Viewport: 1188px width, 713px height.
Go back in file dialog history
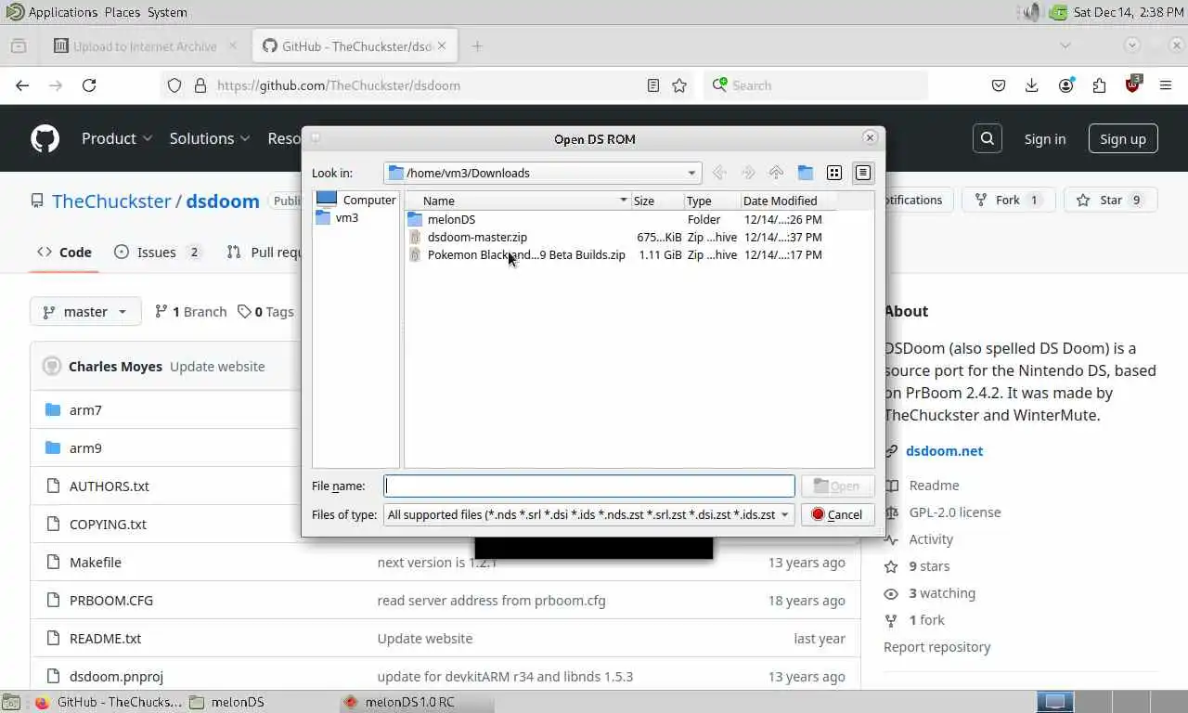tap(718, 173)
